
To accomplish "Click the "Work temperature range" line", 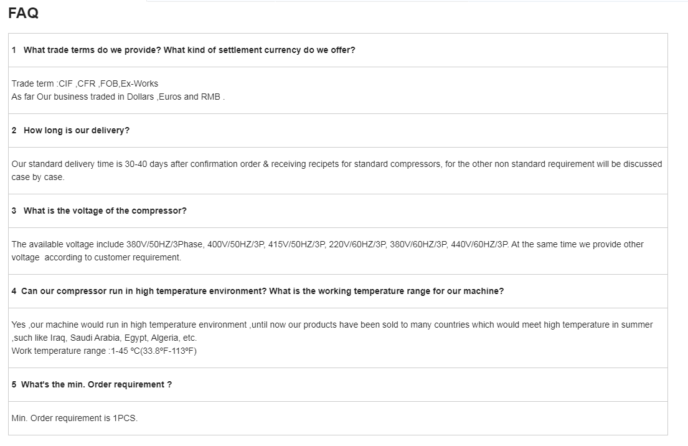I will (104, 351).
